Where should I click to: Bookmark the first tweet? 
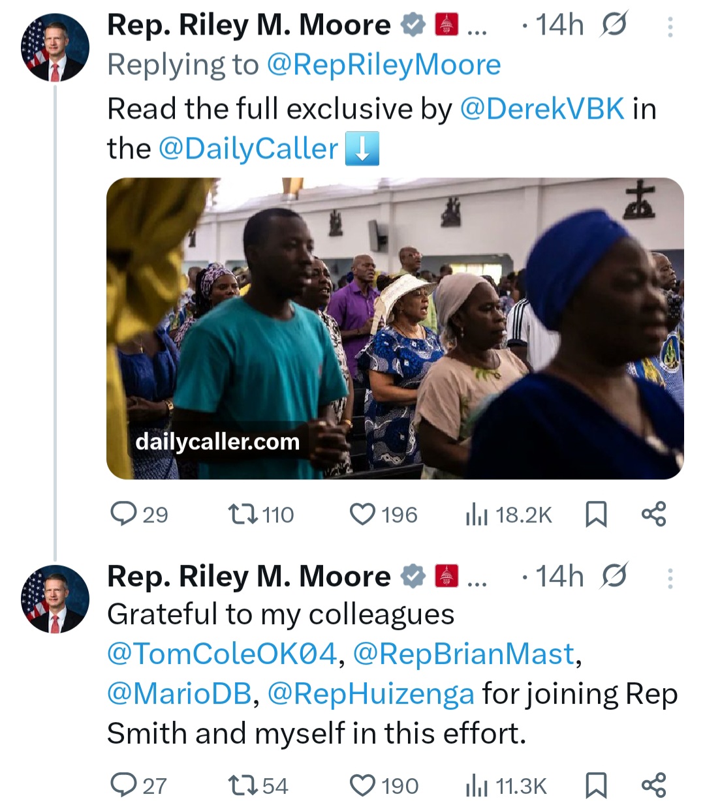pyautogui.click(x=596, y=514)
